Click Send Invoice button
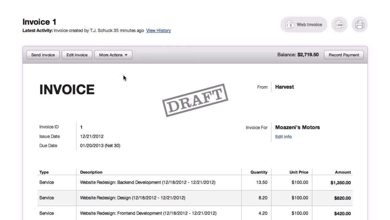The width and height of the screenshot is (390, 220). point(43,55)
